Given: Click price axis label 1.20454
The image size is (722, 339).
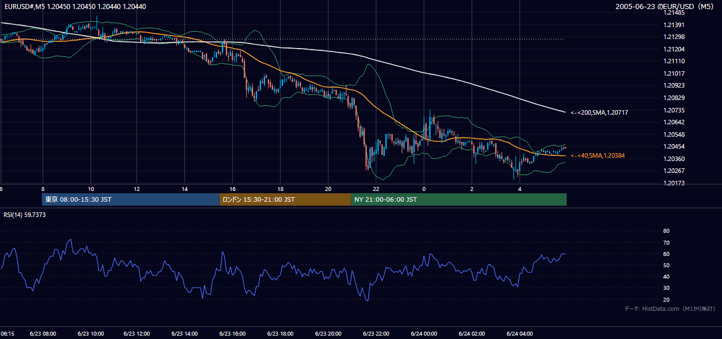Looking at the screenshot, I should [673, 146].
